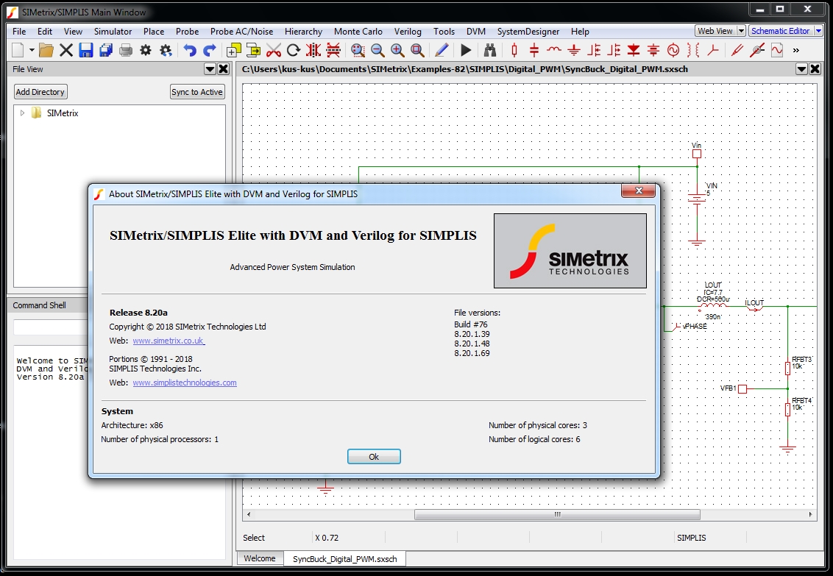Open www.simplistechnologies.com link
This screenshot has width=833, height=576.
coord(185,383)
